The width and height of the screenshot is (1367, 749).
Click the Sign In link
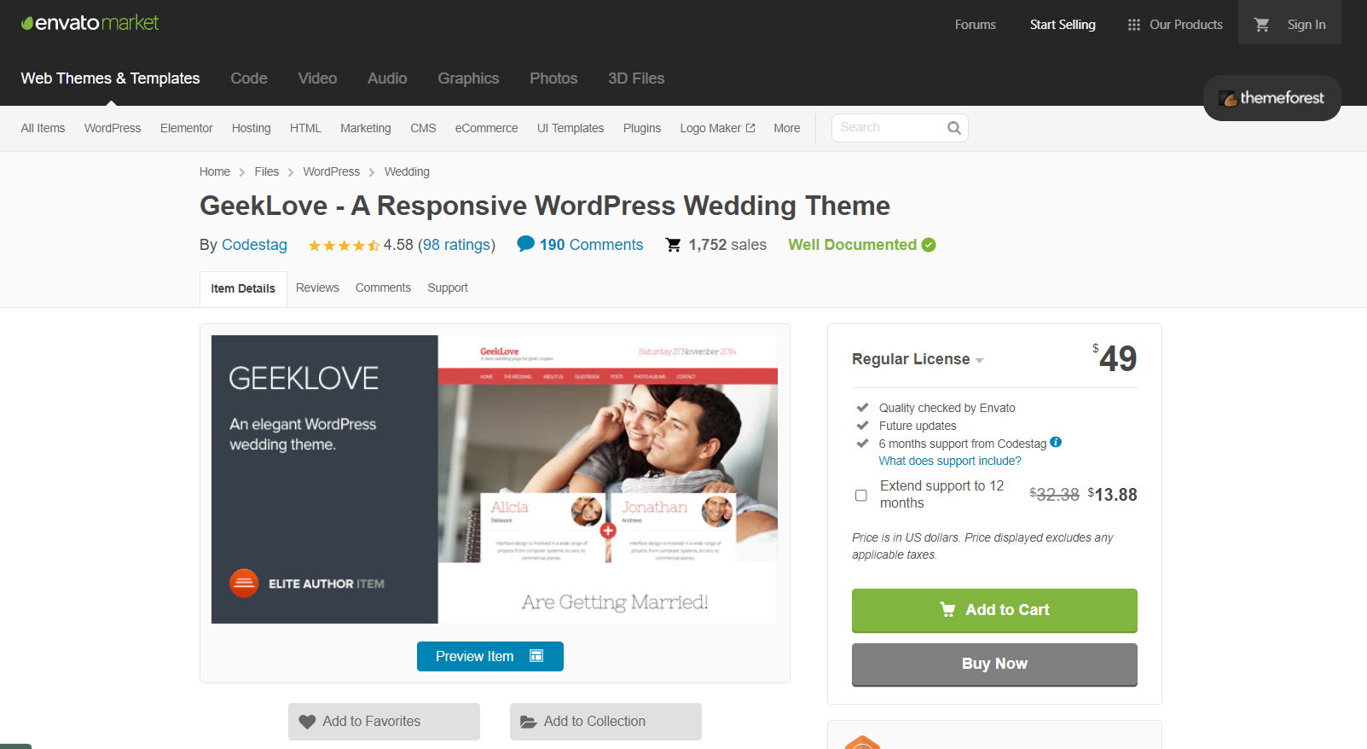pos(1306,25)
